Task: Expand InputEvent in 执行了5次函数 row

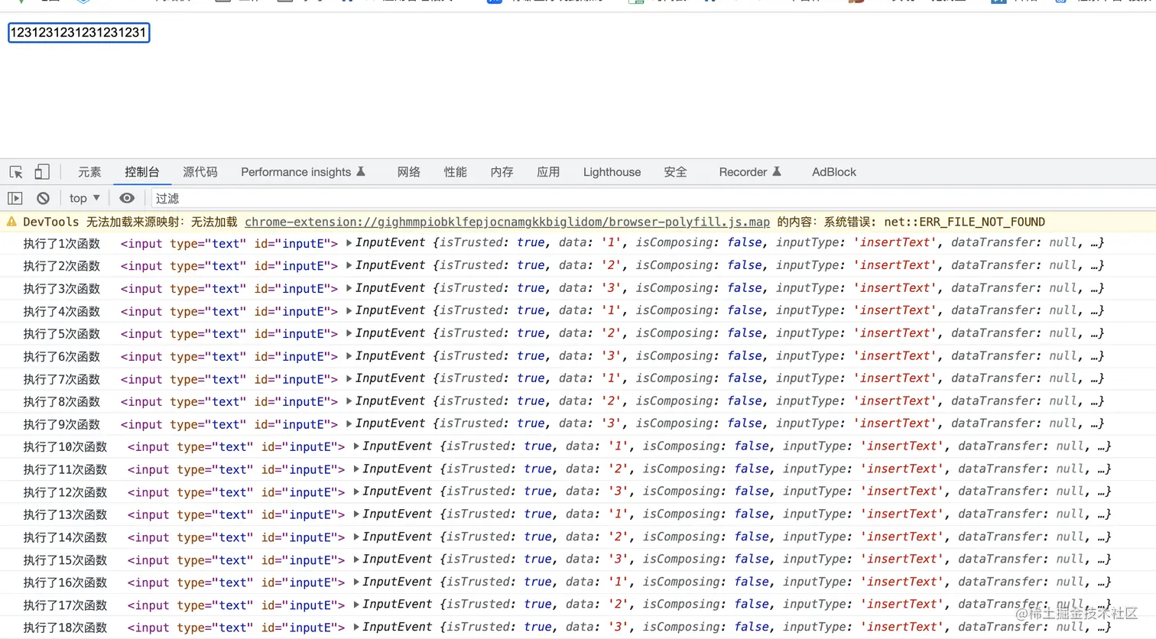Action: [x=349, y=333]
